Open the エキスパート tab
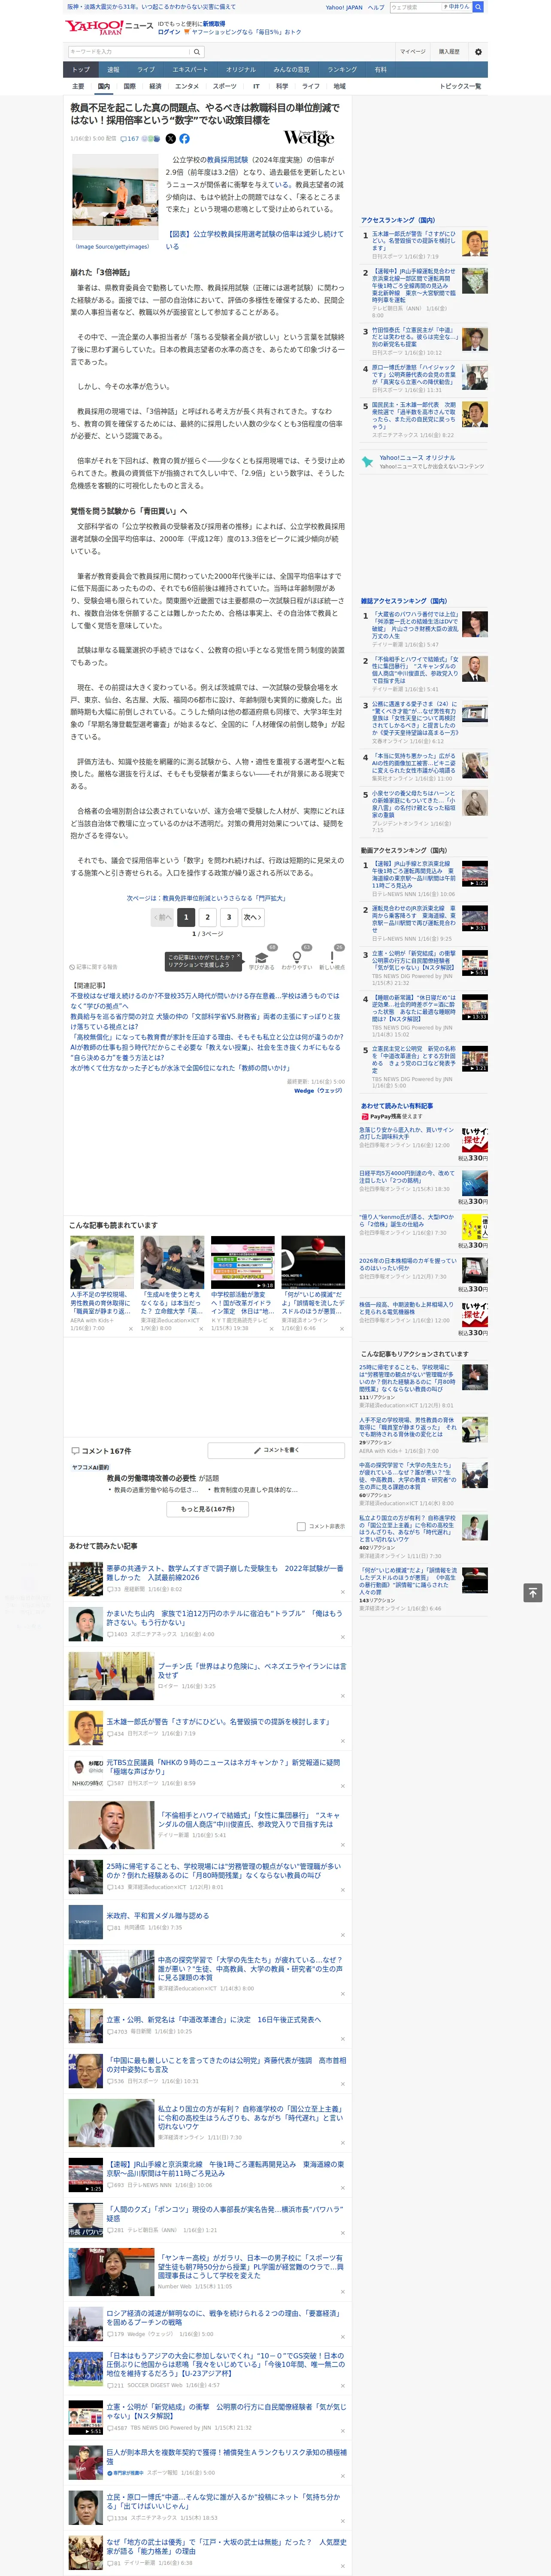This screenshot has width=551, height=2576. click(x=190, y=70)
